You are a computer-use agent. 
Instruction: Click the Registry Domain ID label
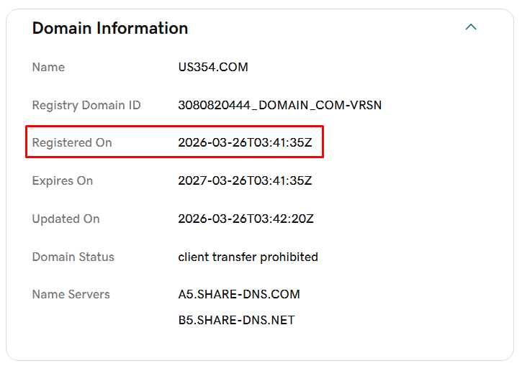pos(86,105)
